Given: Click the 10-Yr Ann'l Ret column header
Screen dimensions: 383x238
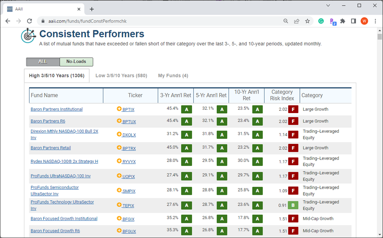Looking at the screenshot, I should [x=247, y=95].
